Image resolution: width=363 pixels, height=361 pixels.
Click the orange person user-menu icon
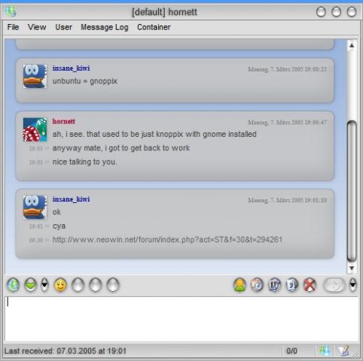coord(239,285)
